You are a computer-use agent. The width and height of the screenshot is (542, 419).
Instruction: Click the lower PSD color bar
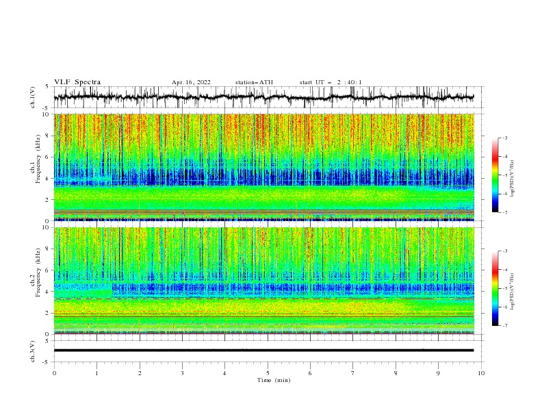[x=495, y=288]
